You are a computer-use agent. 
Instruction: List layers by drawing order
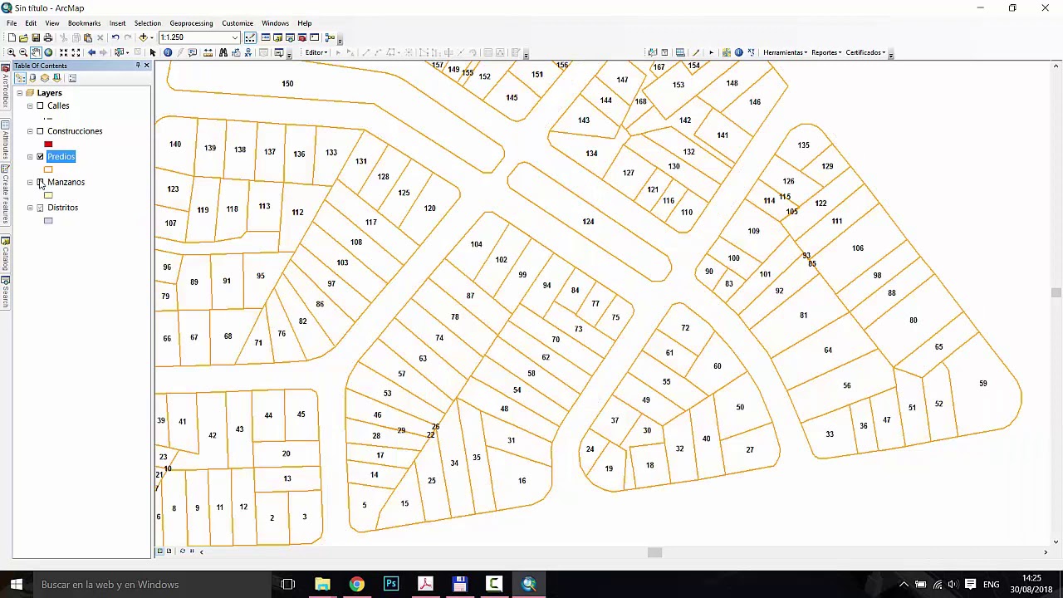[20, 78]
